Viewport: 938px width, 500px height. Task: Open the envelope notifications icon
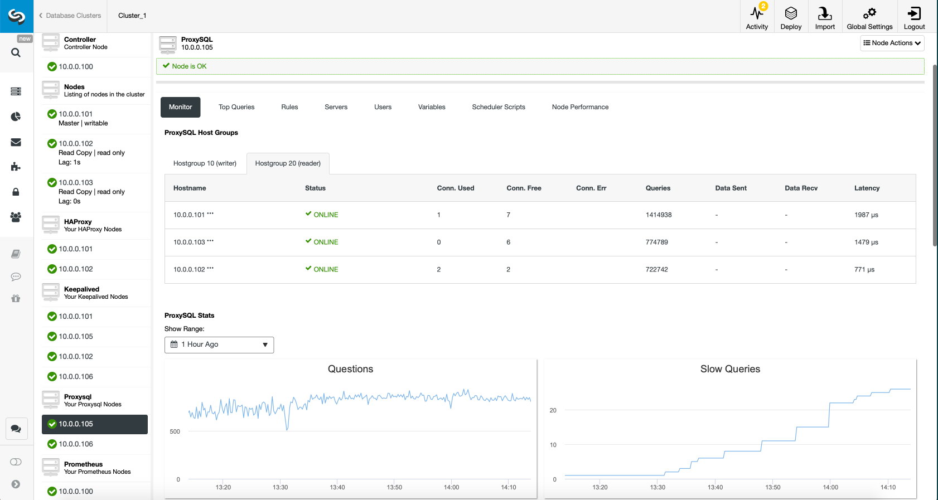click(x=16, y=142)
